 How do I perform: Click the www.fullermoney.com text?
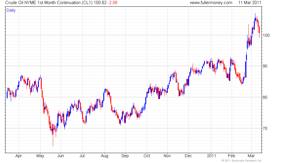click(x=211, y=3)
